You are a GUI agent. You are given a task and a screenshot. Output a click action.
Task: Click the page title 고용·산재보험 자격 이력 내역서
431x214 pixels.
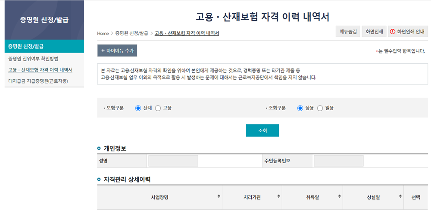tap(262, 16)
